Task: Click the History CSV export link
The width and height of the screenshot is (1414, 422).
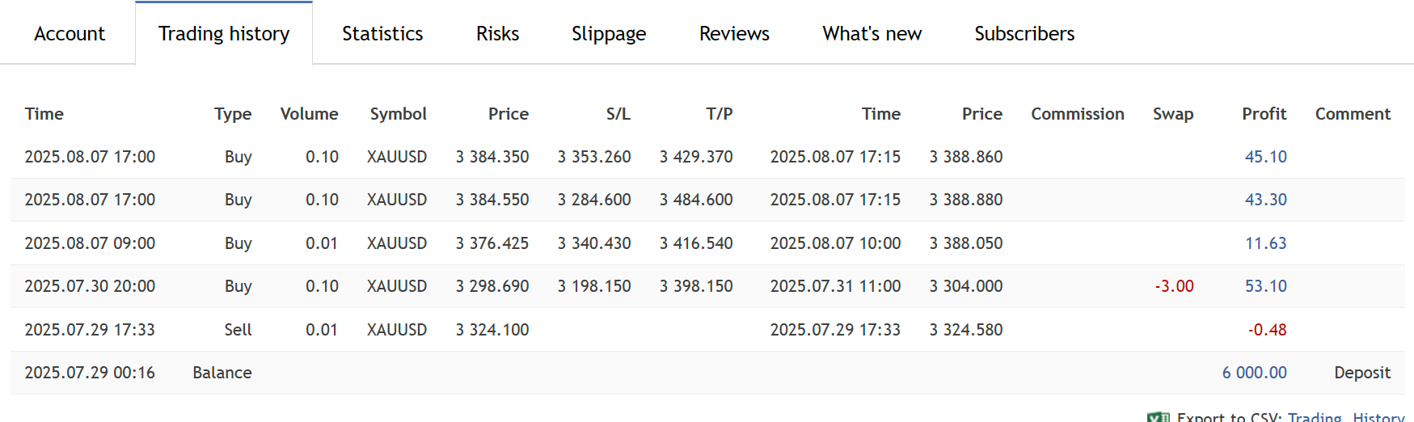Action: click(x=1378, y=417)
